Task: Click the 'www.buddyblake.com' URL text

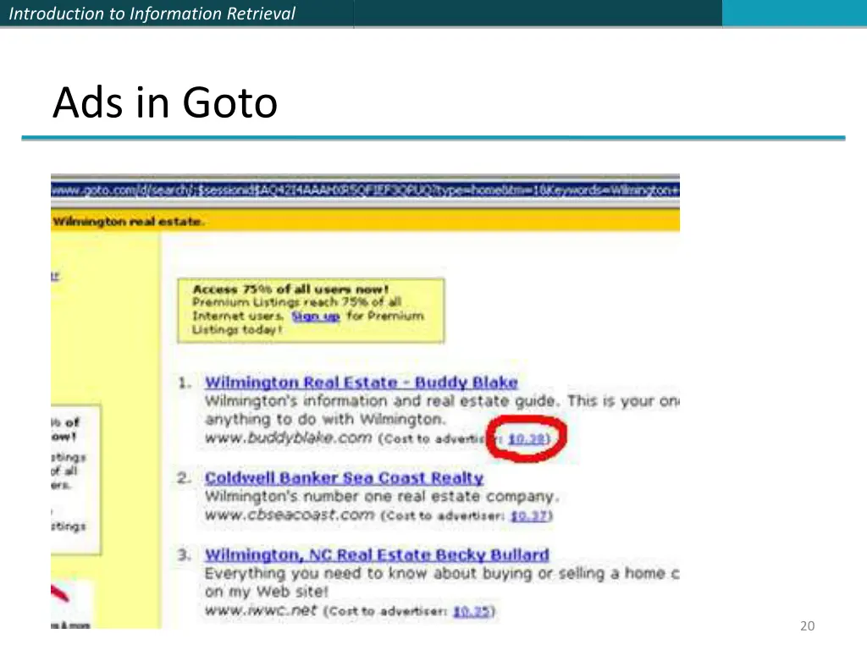Action: (x=288, y=438)
